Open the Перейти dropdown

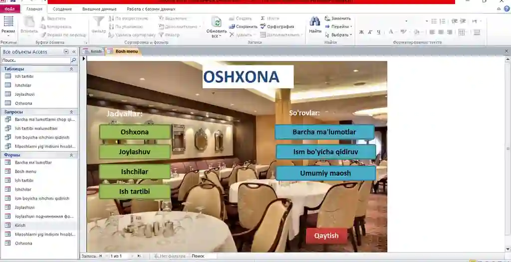339,27
